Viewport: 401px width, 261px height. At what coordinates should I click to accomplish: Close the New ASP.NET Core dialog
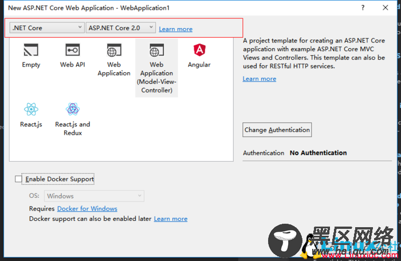386,7
